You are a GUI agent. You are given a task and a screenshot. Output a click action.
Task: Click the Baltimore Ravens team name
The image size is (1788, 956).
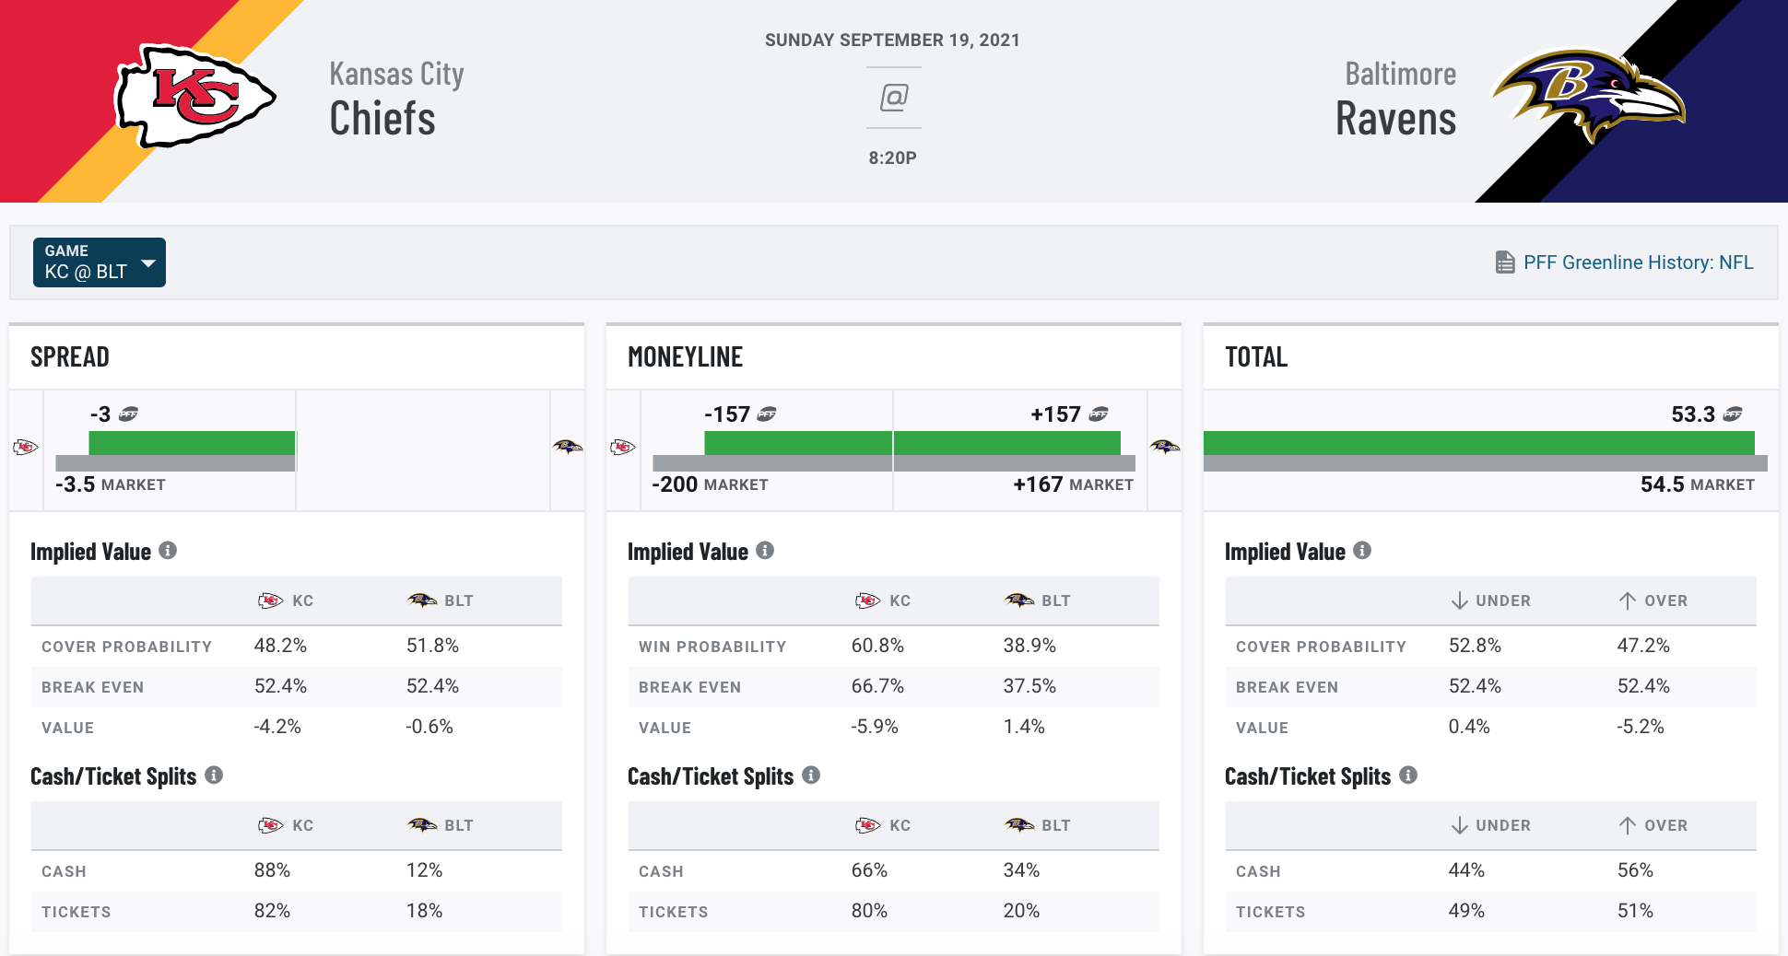pos(1396,99)
